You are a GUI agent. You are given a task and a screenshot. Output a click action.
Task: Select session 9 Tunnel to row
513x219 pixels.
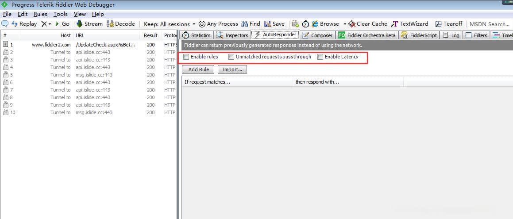[x=89, y=105]
